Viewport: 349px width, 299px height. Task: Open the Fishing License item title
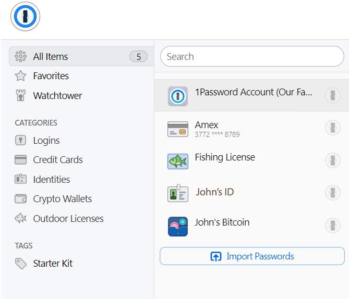pos(225,157)
